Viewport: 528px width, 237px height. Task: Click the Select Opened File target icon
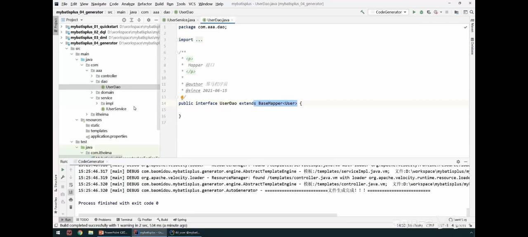coord(124,20)
